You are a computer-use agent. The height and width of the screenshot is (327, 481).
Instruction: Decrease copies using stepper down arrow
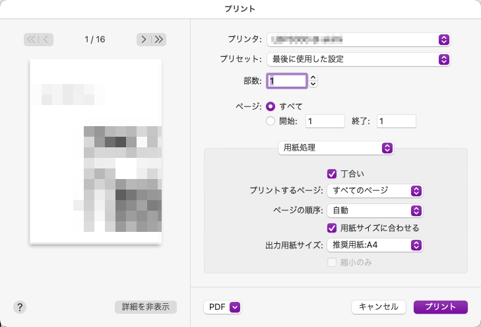[313, 84]
